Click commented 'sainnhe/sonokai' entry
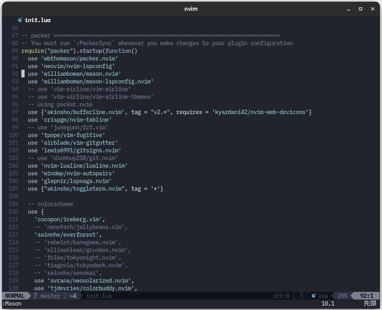Screen dimensions: 382x310 pyautogui.click(x=68, y=273)
